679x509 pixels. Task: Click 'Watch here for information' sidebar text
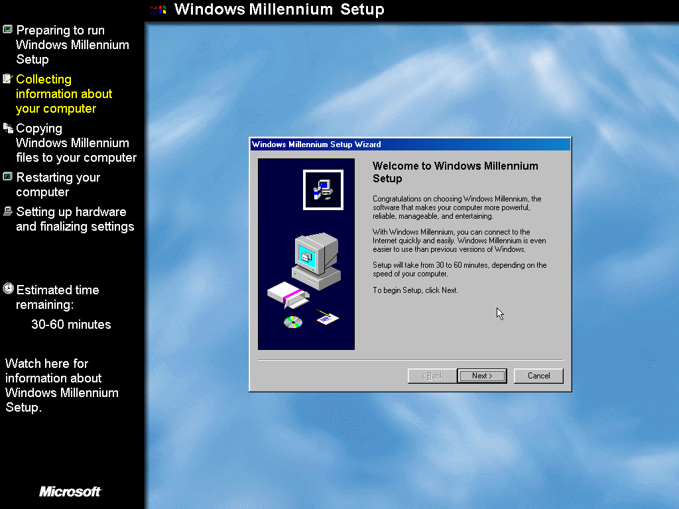[x=62, y=385]
